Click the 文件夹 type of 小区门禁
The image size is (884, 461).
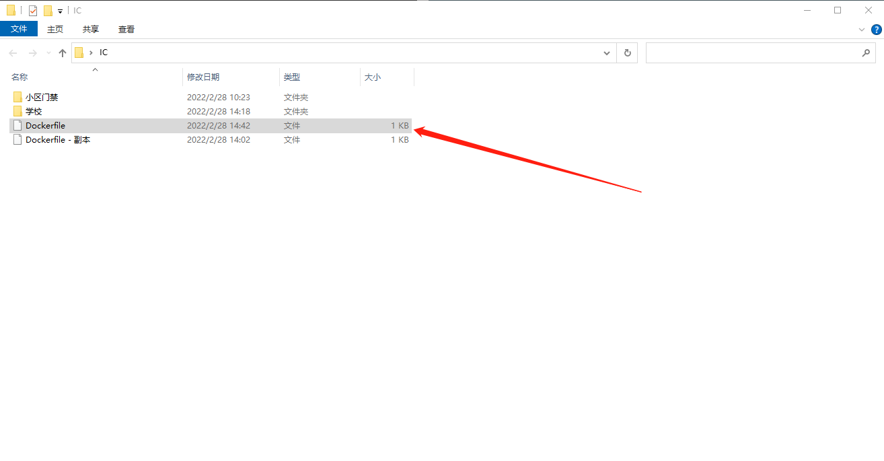point(296,98)
